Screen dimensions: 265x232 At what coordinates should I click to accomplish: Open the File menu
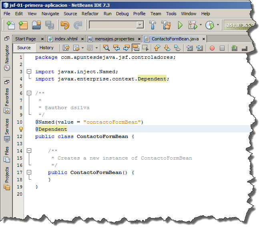[x=7, y=14]
